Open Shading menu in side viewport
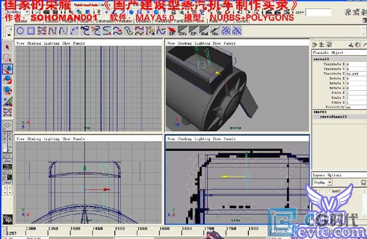The height and width of the screenshot is (239, 367). [185, 139]
